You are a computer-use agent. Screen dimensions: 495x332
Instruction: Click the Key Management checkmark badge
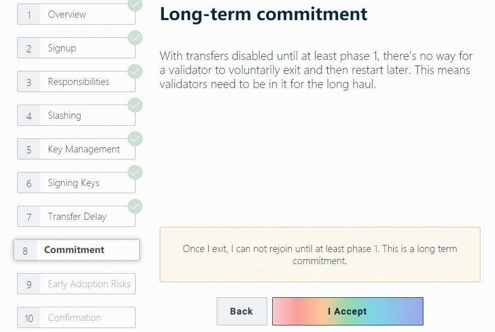point(135,139)
